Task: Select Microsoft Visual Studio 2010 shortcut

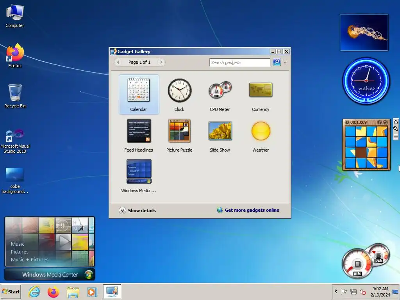Action: (15, 141)
